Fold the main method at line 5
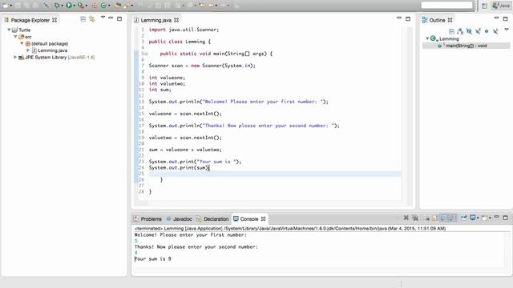Screen dimensions: 513x288 146,54
